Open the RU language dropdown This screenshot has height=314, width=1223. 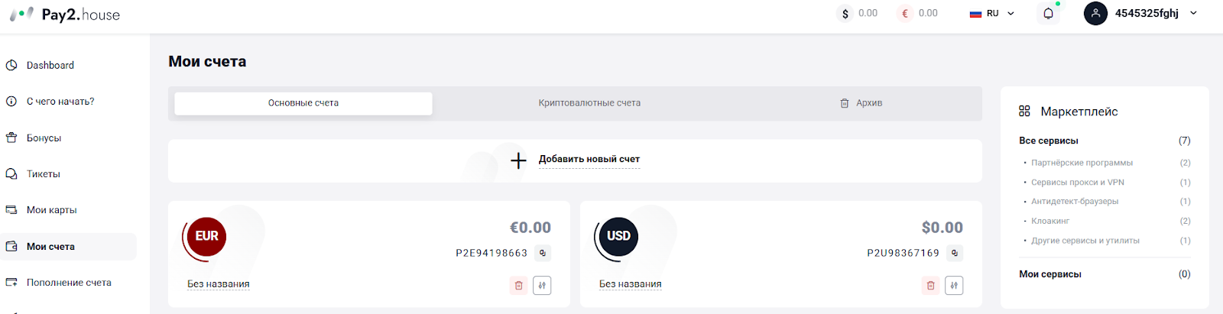(992, 13)
